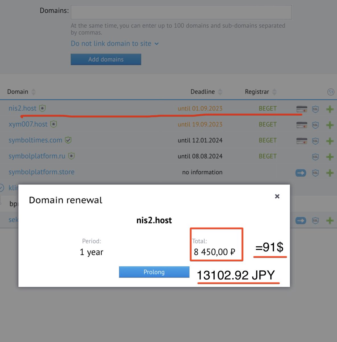The image size is (337, 342).
Task: Open the 'Do not link domain to site' dropdown
Action: click(x=115, y=44)
